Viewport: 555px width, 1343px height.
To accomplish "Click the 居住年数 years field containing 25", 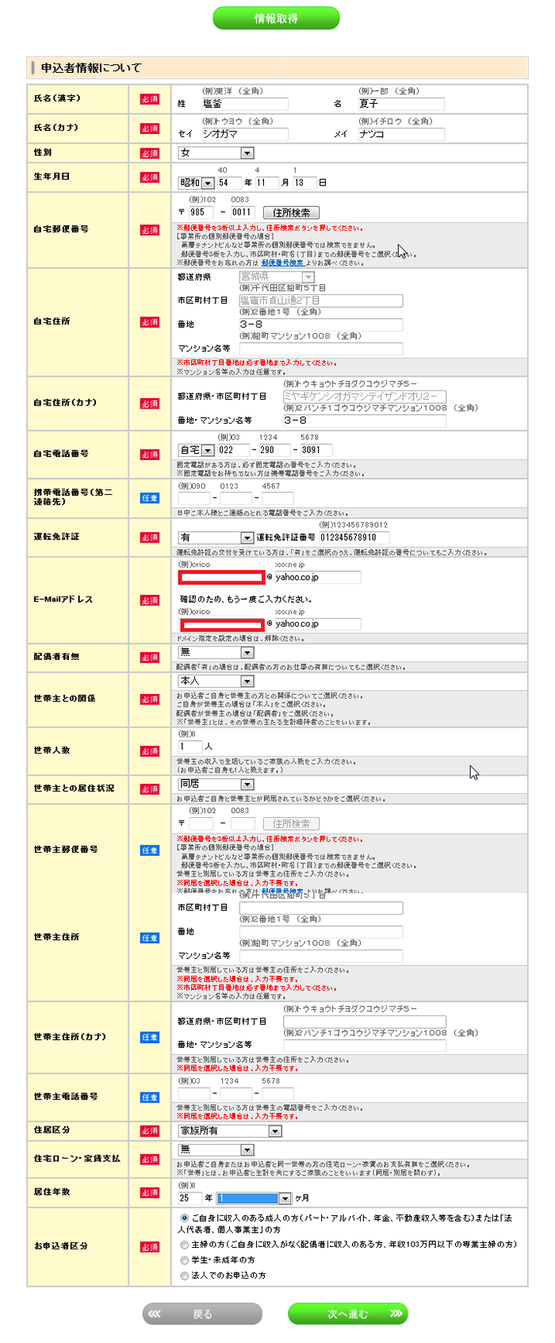I will click(190, 1199).
